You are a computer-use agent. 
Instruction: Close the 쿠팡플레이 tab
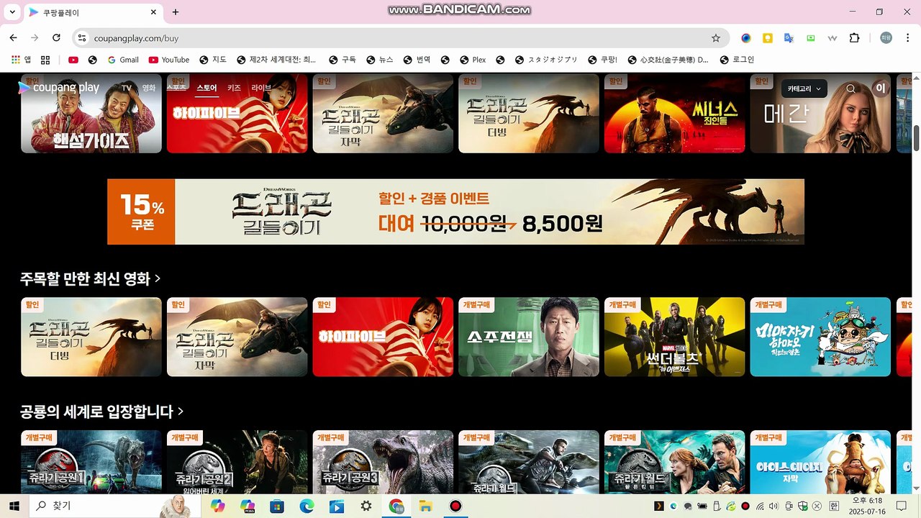(x=153, y=12)
